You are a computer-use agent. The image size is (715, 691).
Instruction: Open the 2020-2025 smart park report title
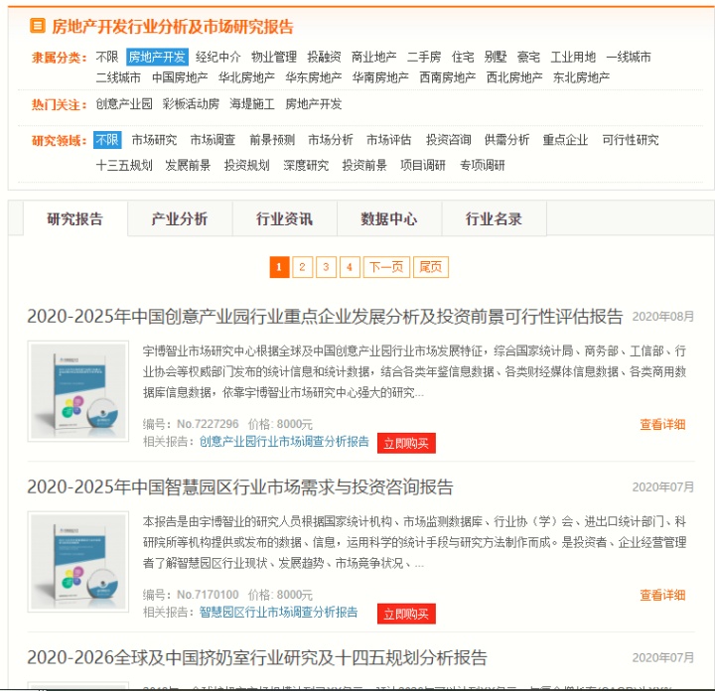(240, 487)
